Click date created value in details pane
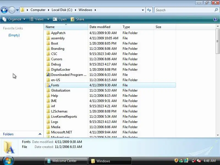The image size is (220, 165). tap(68, 147)
